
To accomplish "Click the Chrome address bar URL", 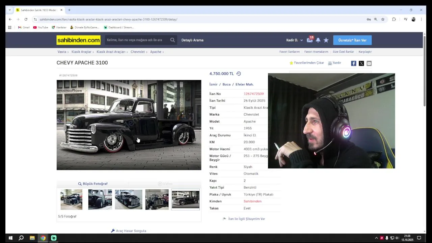I will coord(108,19).
